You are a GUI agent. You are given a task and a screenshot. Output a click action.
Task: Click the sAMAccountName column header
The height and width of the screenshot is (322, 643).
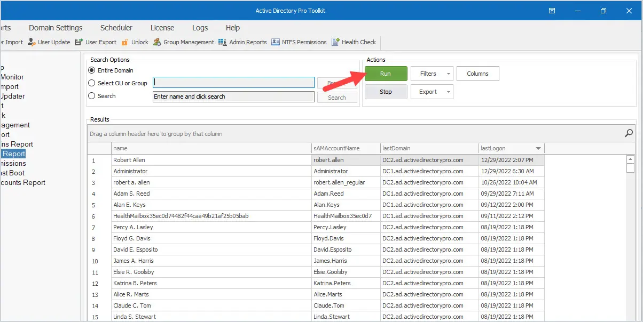click(x=346, y=148)
